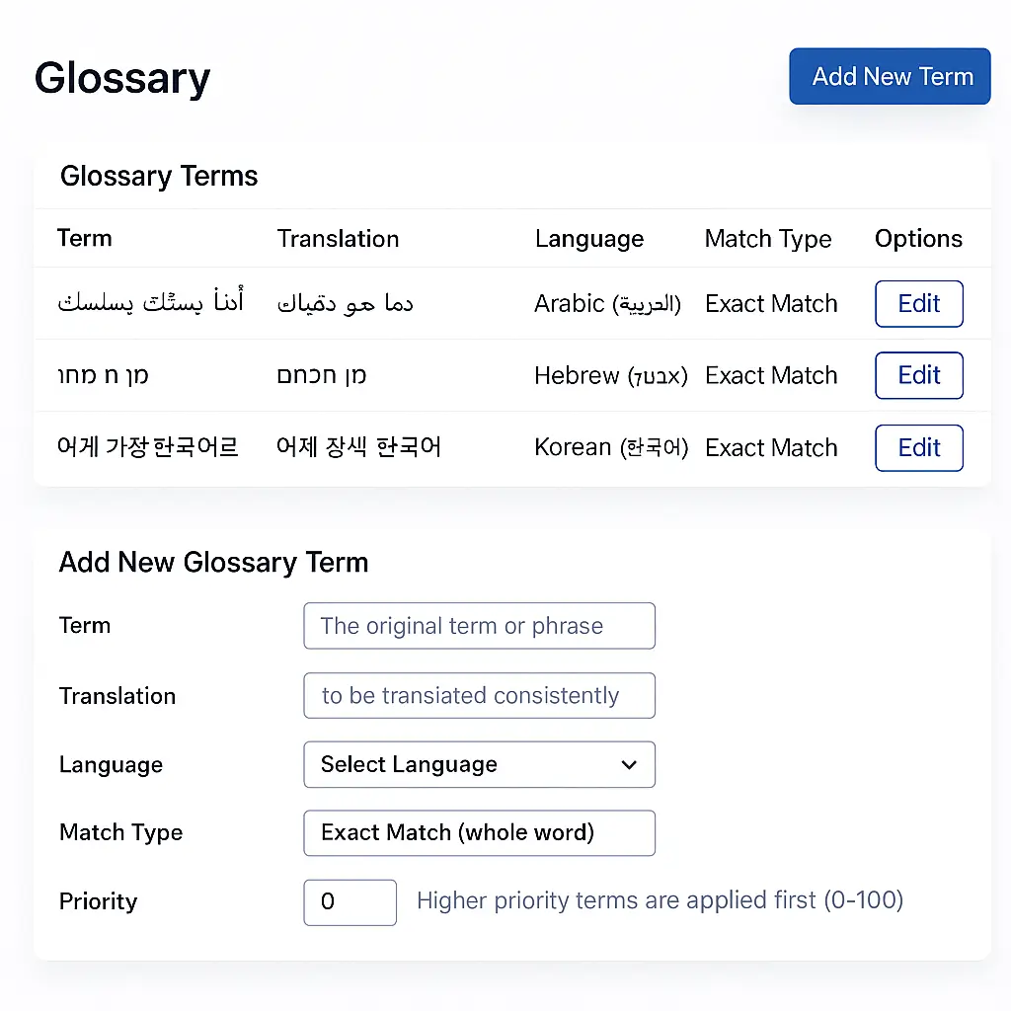Click the Match Type column header
This screenshot has height=1011, width=1011.
(x=768, y=238)
